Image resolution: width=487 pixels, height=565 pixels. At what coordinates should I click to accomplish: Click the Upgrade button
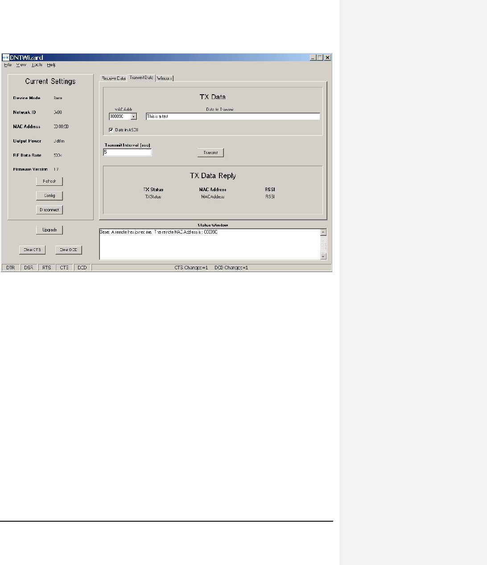point(50,230)
